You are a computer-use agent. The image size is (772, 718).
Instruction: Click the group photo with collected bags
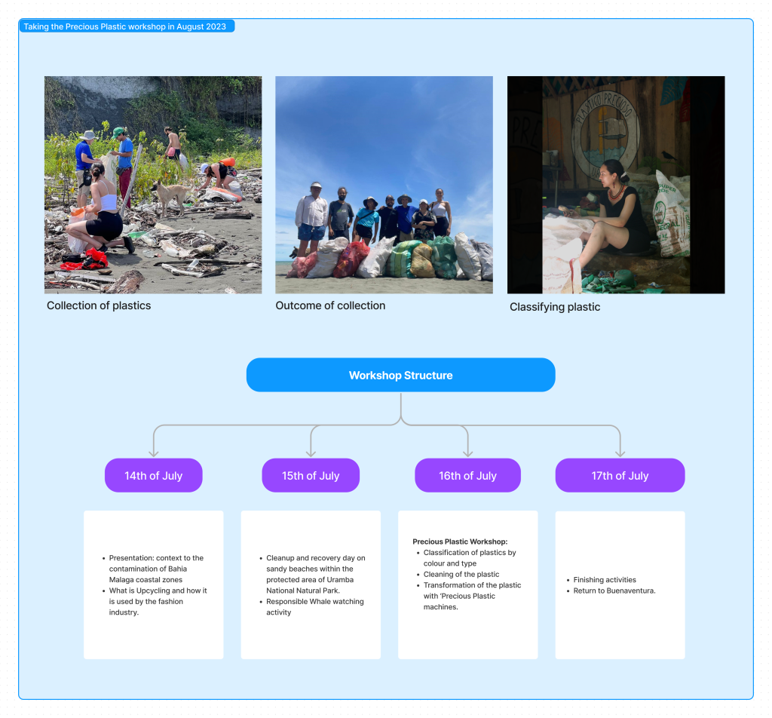point(384,185)
